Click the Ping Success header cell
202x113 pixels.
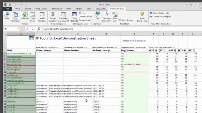point(134,50)
